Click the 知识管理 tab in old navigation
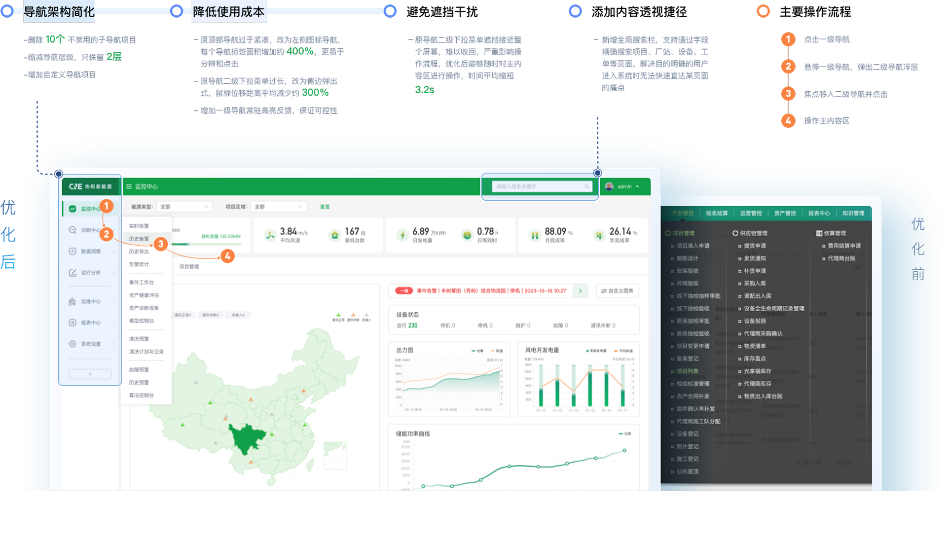 (853, 213)
